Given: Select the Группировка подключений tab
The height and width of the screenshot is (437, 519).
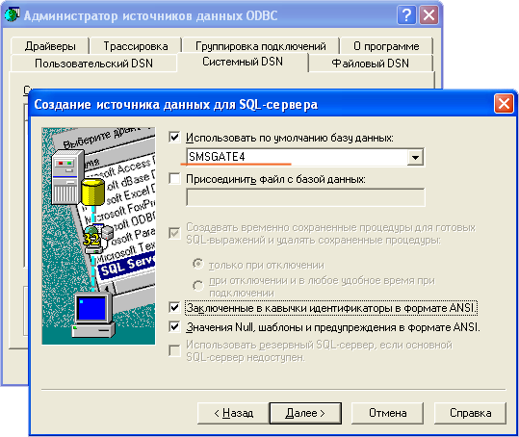Looking at the screenshot, I should click(x=261, y=46).
